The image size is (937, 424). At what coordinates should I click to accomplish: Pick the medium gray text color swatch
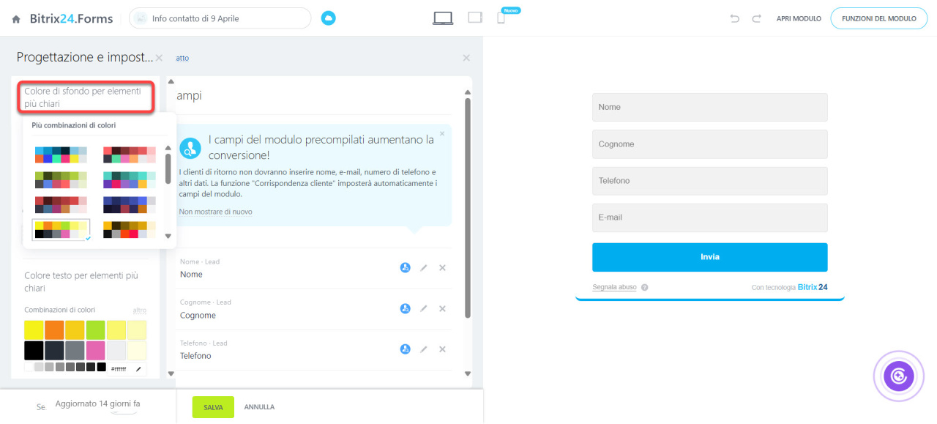tap(75, 350)
